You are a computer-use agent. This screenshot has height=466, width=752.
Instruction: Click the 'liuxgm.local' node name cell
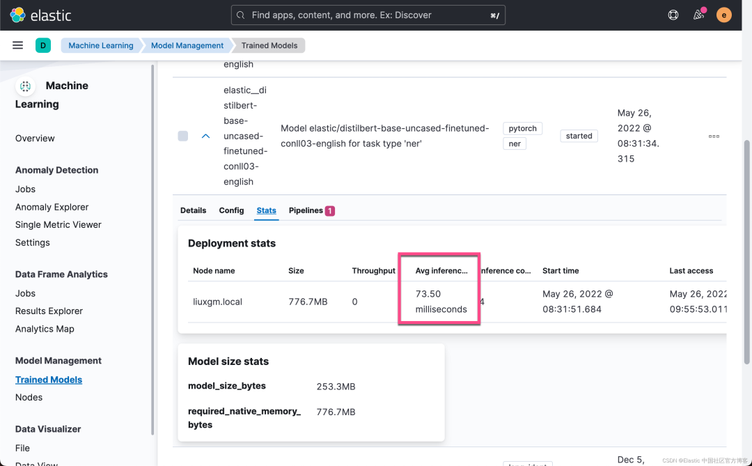pyautogui.click(x=217, y=302)
